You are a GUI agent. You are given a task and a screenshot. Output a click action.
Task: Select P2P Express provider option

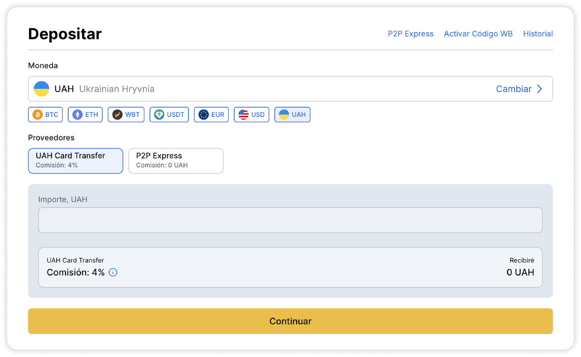pos(176,161)
